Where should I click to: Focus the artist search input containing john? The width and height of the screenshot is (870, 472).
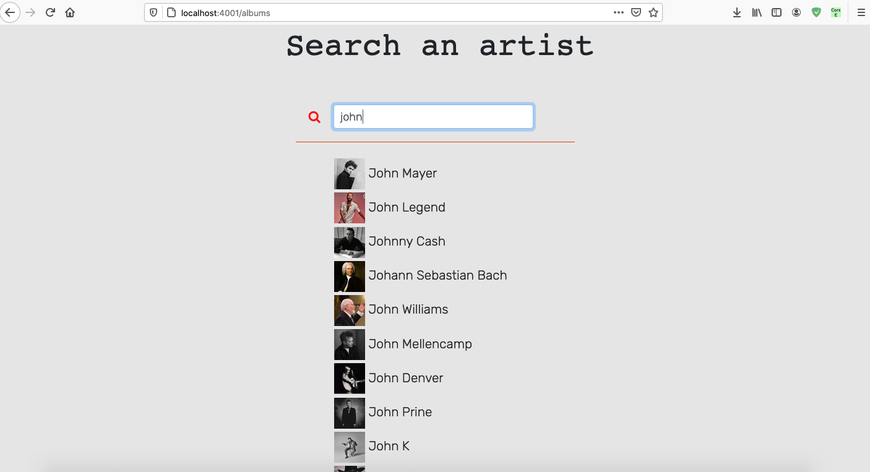[x=433, y=117]
